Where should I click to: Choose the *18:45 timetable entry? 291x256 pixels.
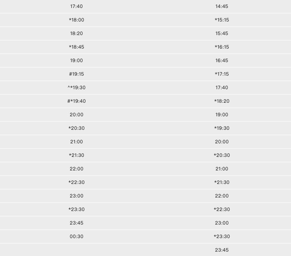[x=77, y=47]
